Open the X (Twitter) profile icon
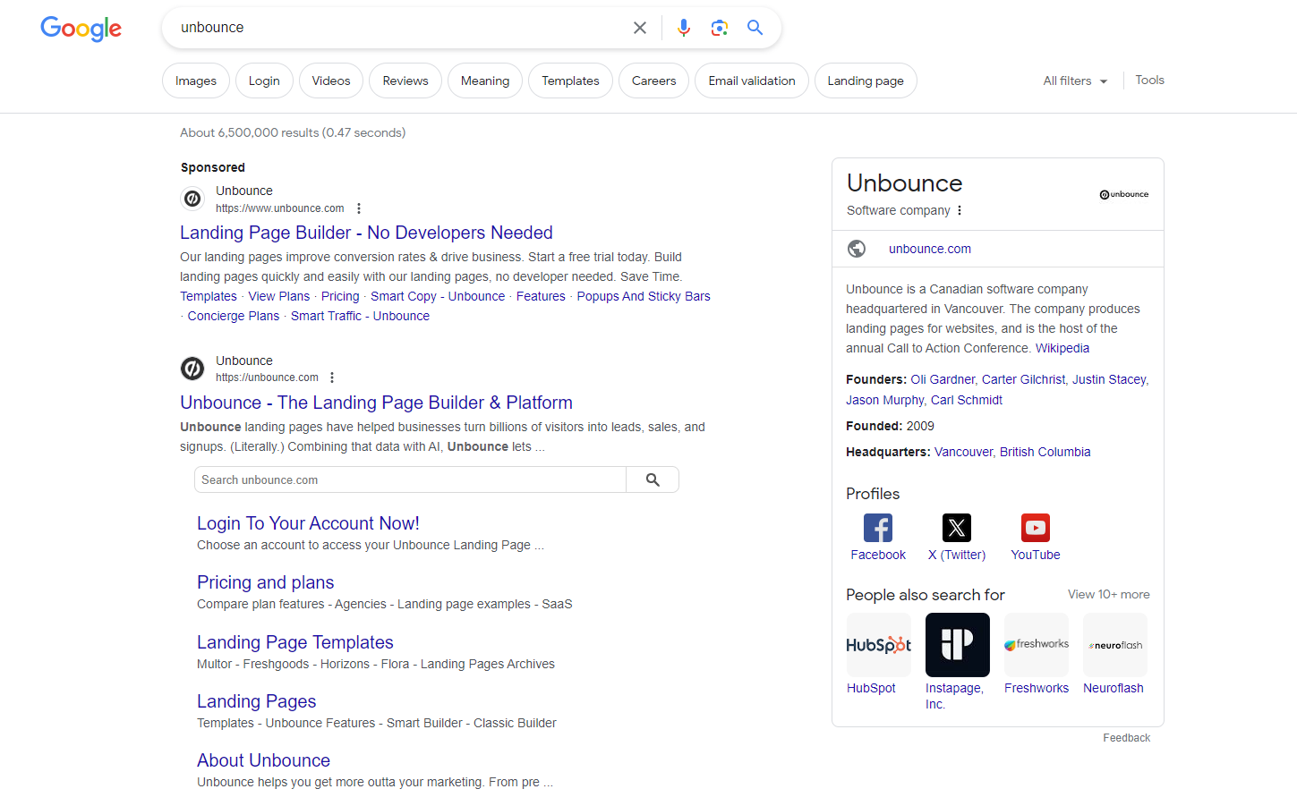Image resolution: width=1297 pixels, height=806 pixels. (x=957, y=528)
